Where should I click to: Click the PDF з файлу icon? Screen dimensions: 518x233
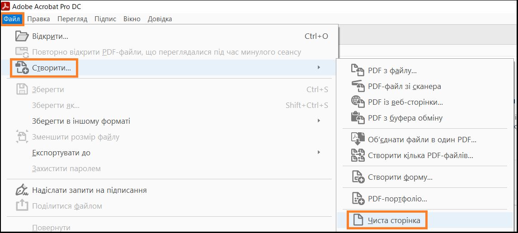point(358,70)
